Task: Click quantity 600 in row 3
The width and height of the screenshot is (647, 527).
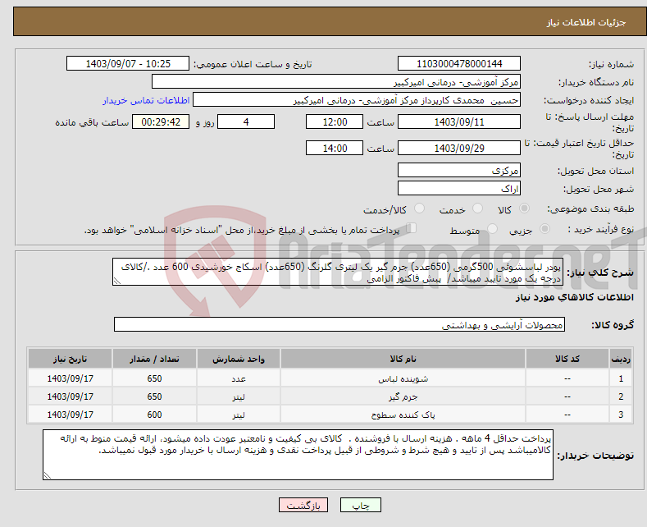Action: (x=154, y=415)
